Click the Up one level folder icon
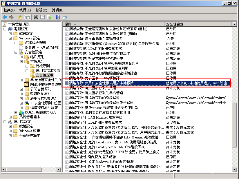This screenshot has height=179, width=239. [20, 17]
